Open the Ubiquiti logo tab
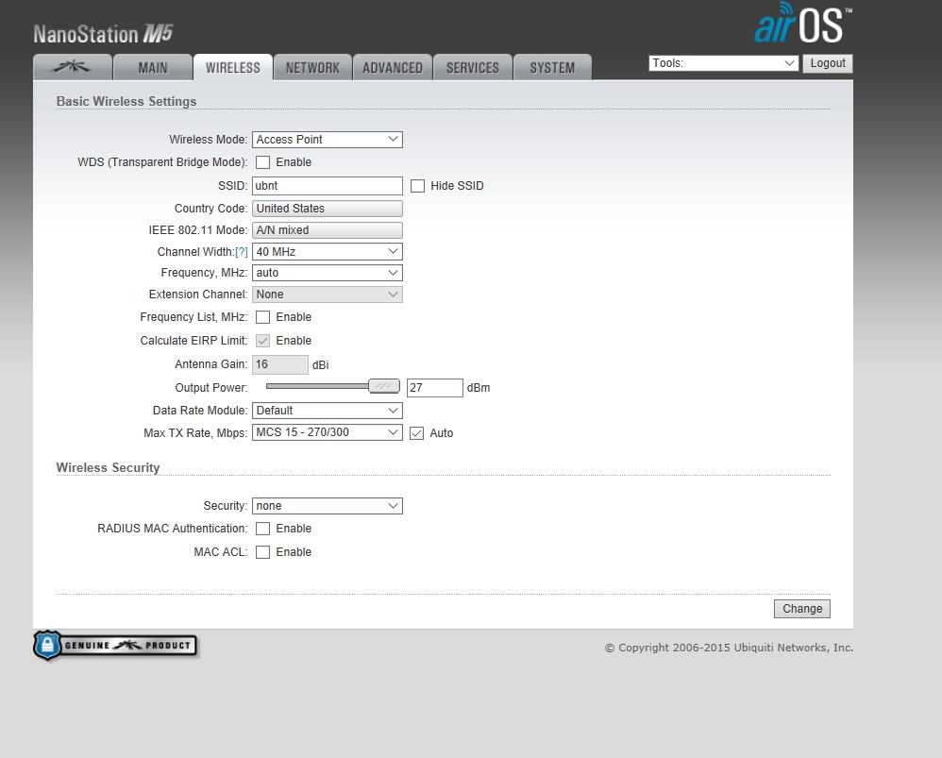 [72, 68]
